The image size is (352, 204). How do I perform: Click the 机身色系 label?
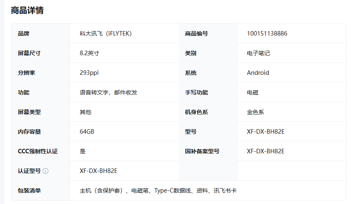pos(196,112)
